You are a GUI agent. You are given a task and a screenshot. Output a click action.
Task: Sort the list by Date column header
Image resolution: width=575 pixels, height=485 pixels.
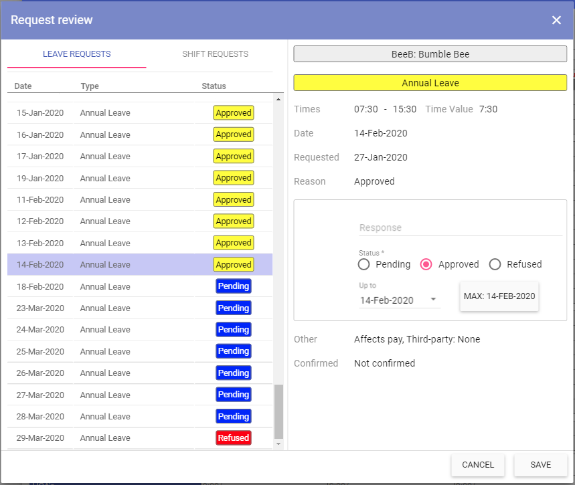click(x=23, y=86)
